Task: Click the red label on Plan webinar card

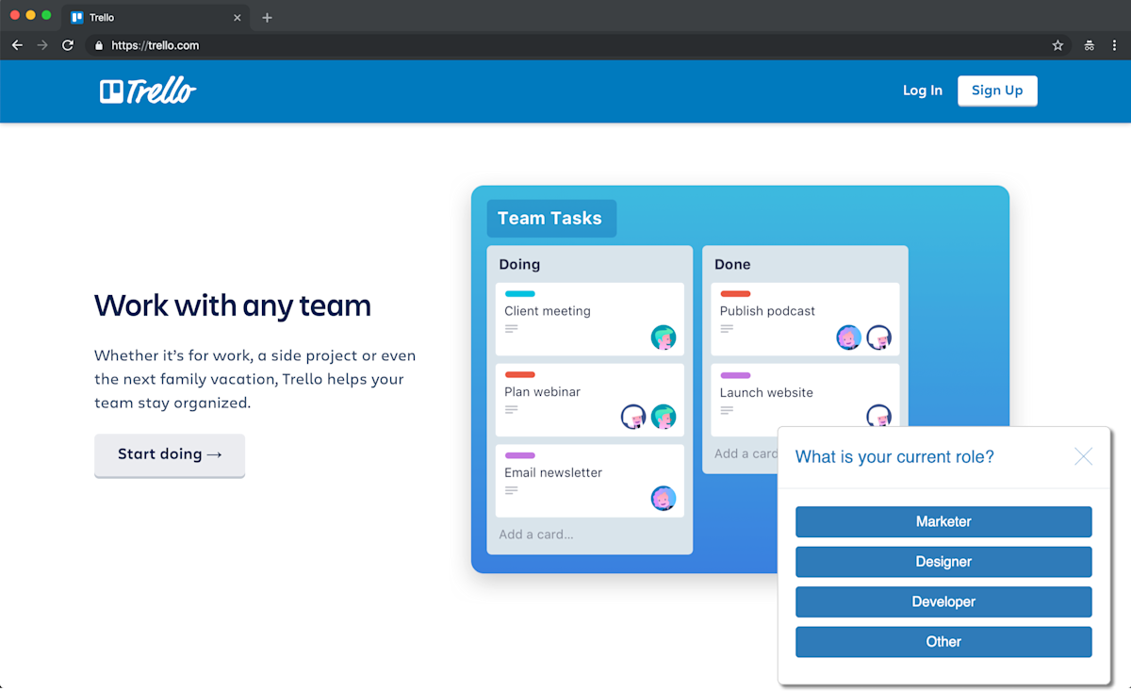Action: click(522, 374)
